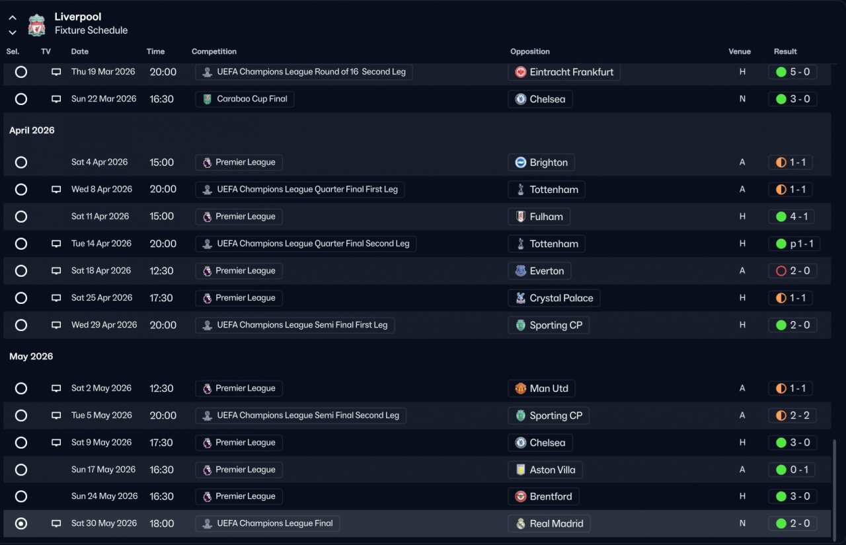
Task: Open the Crystal Palace opposition link
Action: tap(561, 298)
